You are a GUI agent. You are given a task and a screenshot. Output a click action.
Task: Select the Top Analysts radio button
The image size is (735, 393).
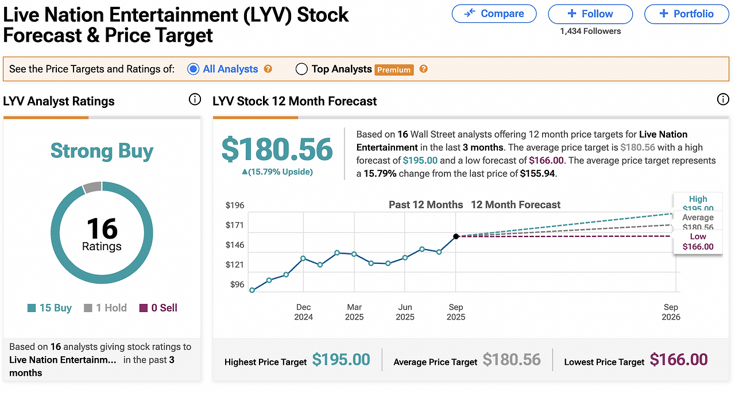(x=301, y=69)
